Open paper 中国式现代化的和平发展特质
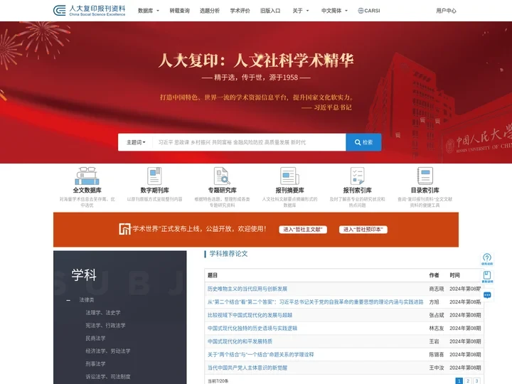The width and height of the screenshot is (512, 384). tap(240, 341)
